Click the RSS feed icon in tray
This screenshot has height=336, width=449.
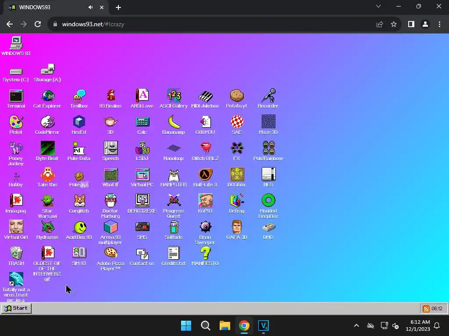pyautogui.click(x=426, y=308)
